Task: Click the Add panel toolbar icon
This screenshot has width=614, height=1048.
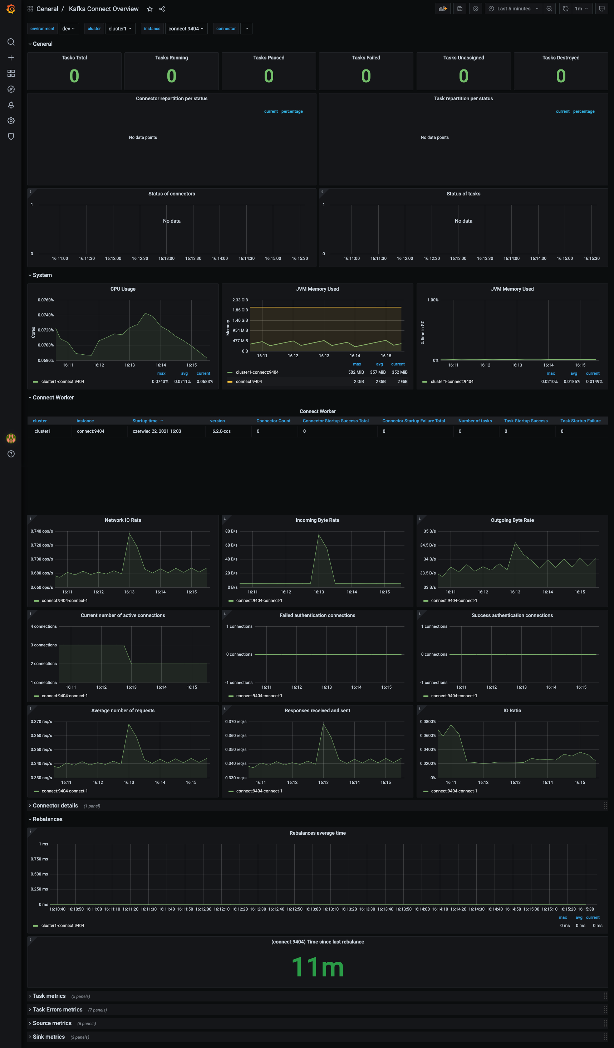Action: point(443,9)
